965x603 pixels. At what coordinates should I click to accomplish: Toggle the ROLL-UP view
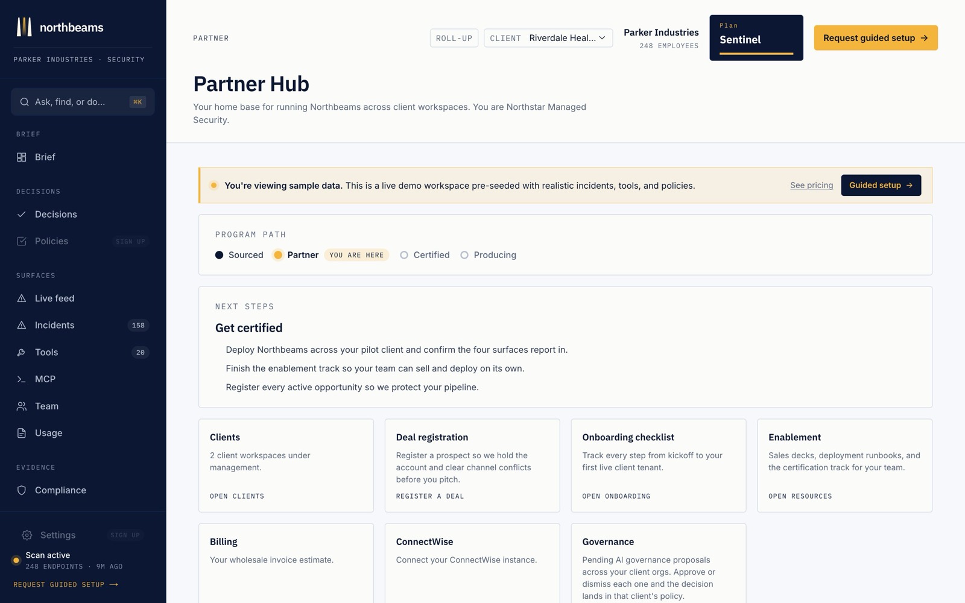tap(454, 38)
